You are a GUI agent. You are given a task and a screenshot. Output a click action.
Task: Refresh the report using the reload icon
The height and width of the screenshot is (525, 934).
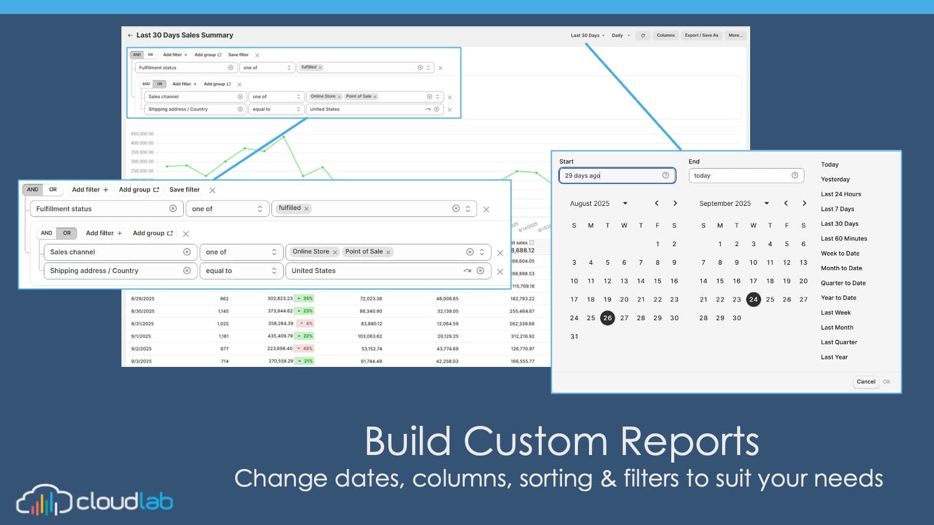click(x=643, y=36)
